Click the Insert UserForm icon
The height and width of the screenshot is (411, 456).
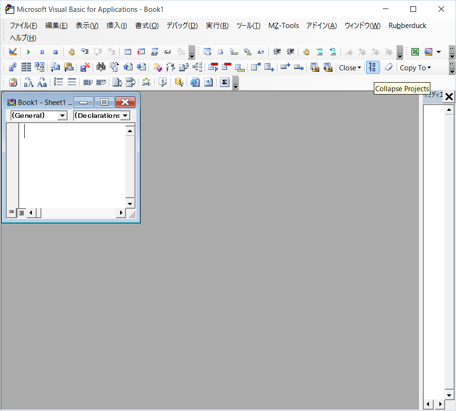(x=428, y=52)
